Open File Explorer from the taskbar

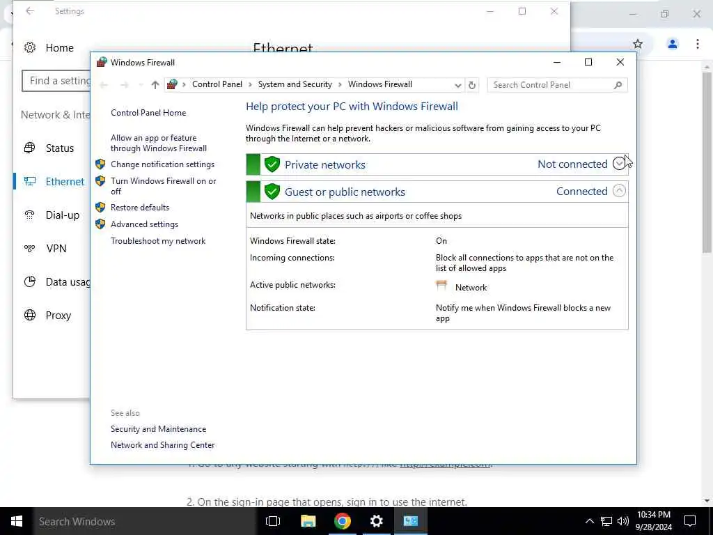[308, 521]
